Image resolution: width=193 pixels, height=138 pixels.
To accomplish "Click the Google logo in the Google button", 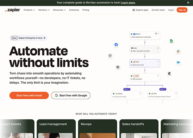I will click(x=57, y=95).
